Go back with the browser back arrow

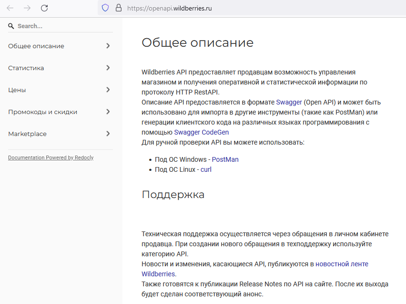pos(10,8)
